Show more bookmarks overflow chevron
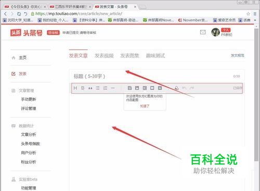 (255, 20)
